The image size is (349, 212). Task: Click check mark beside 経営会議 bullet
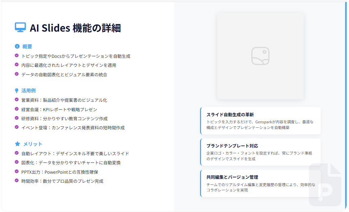pos(17,109)
